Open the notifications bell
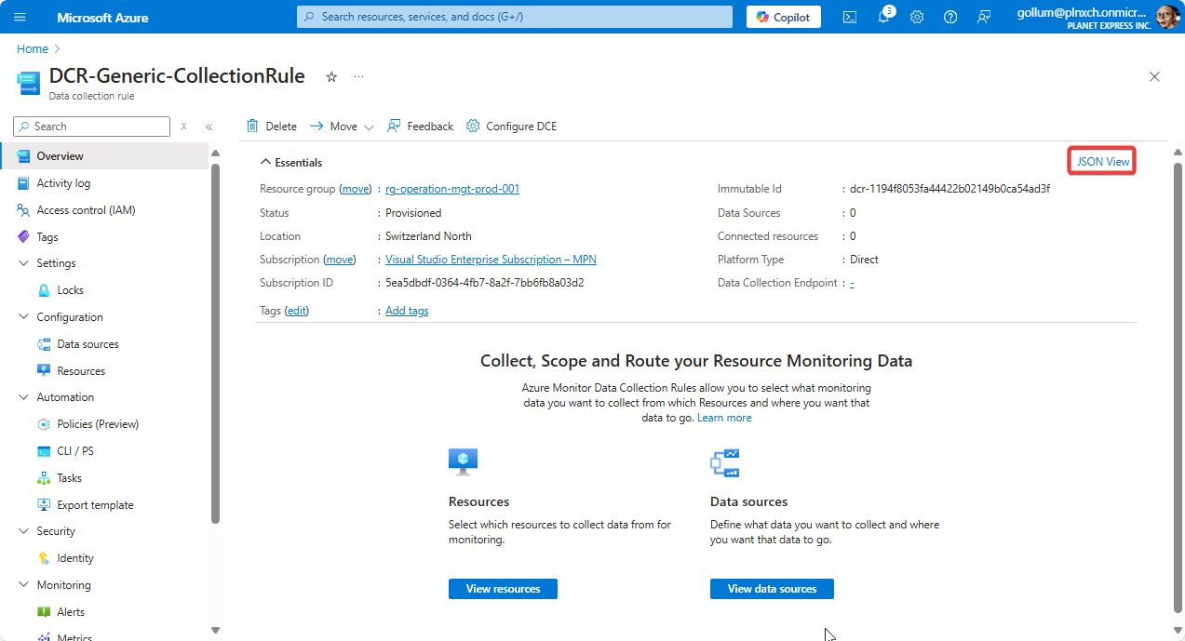1185x641 pixels. pos(883,17)
